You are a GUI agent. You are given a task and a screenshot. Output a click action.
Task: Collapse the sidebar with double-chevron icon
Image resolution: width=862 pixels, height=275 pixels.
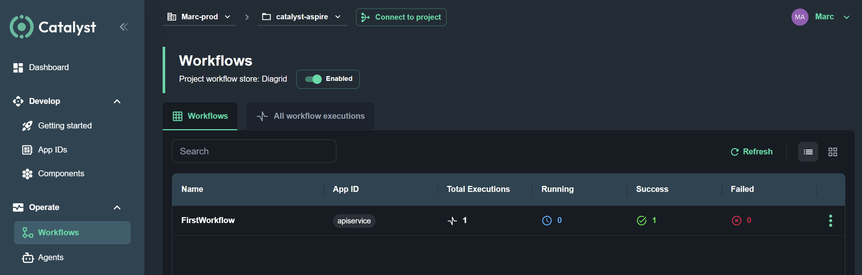tap(124, 27)
